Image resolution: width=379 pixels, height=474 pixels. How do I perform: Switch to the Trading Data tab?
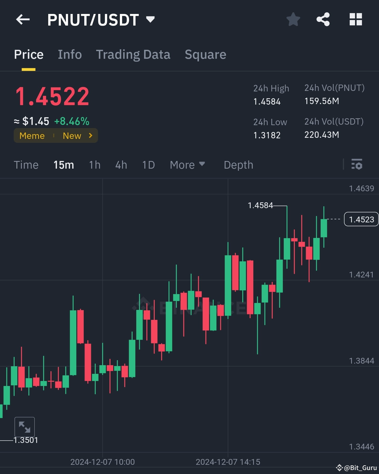pos(133,55)
